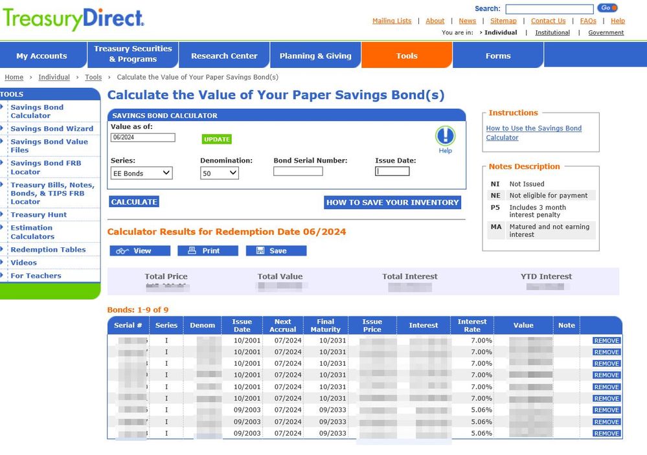
Task: Open the Mailing Lists link
Action: (392, 21)
